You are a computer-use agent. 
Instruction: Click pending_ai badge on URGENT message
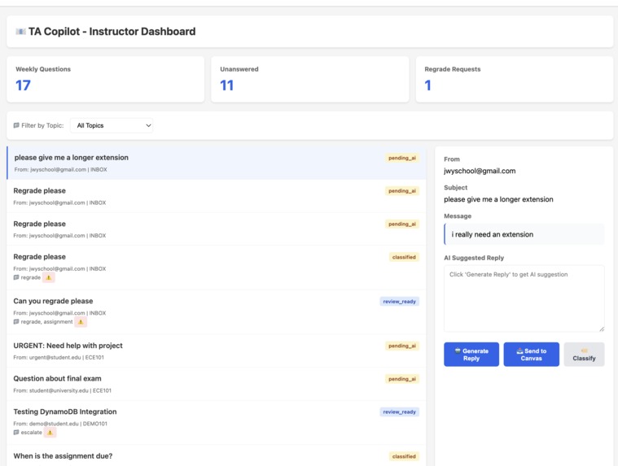click(x=402, y=346)
